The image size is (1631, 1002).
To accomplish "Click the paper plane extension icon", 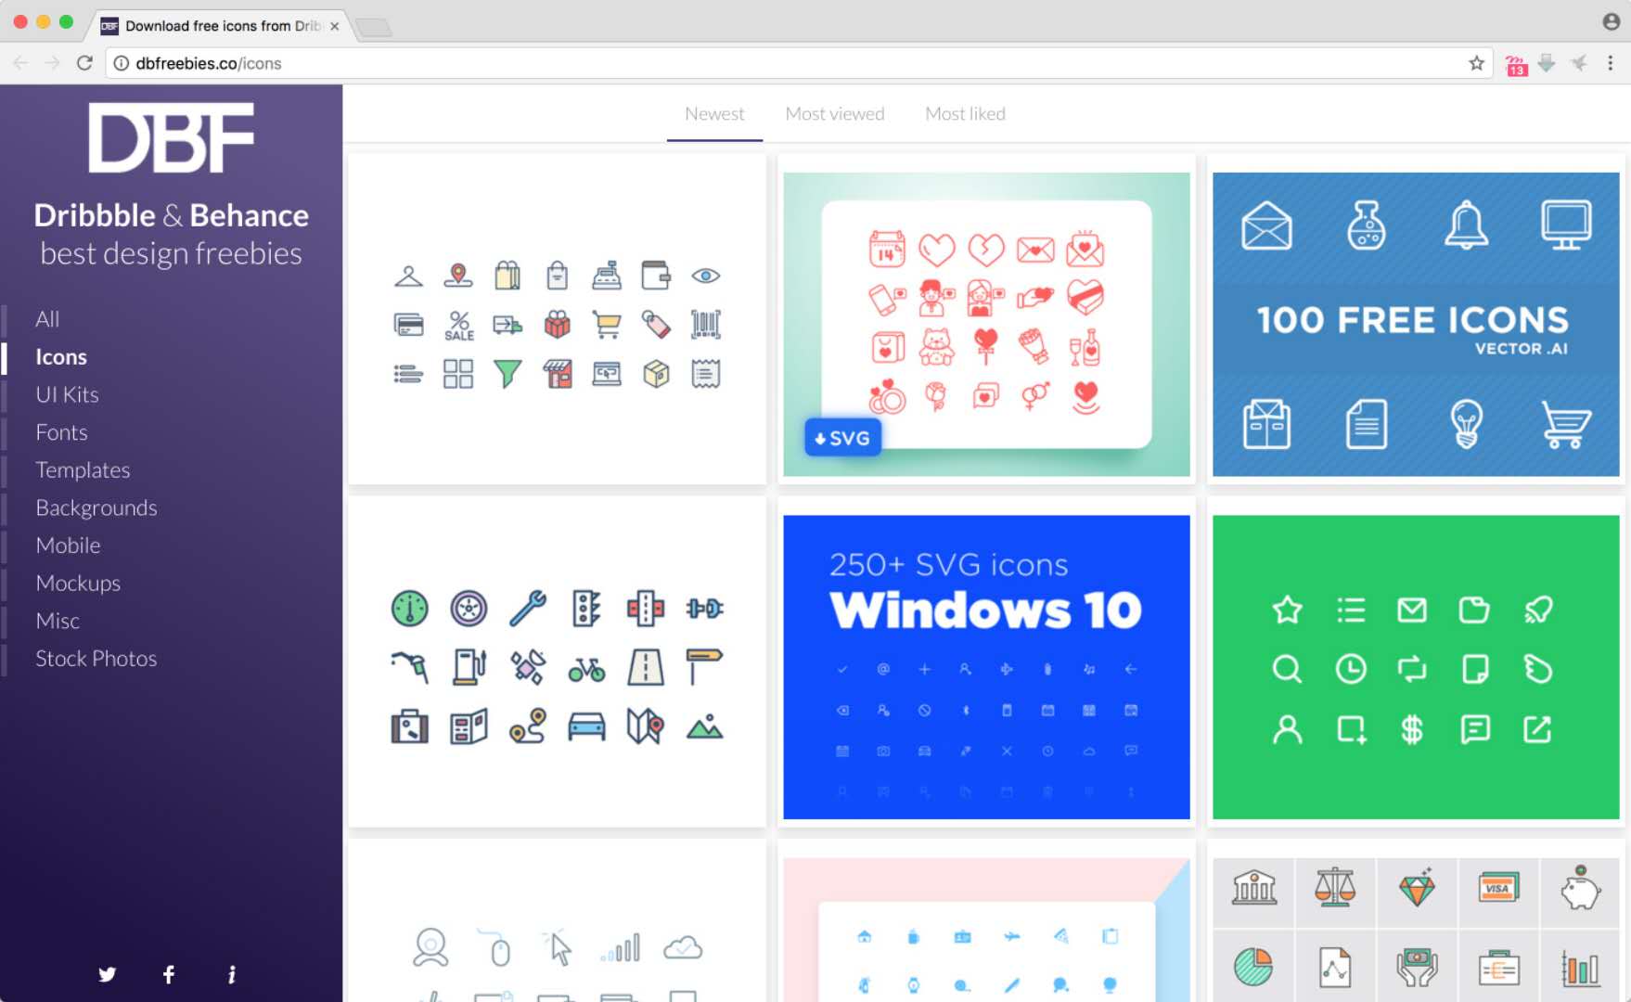I will coord(1579,63).
